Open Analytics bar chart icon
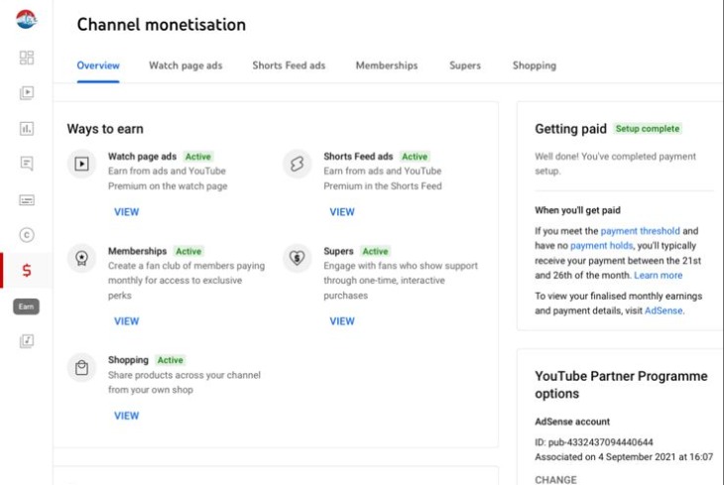The width and height of the screenshot is (724, 485). 27,128
